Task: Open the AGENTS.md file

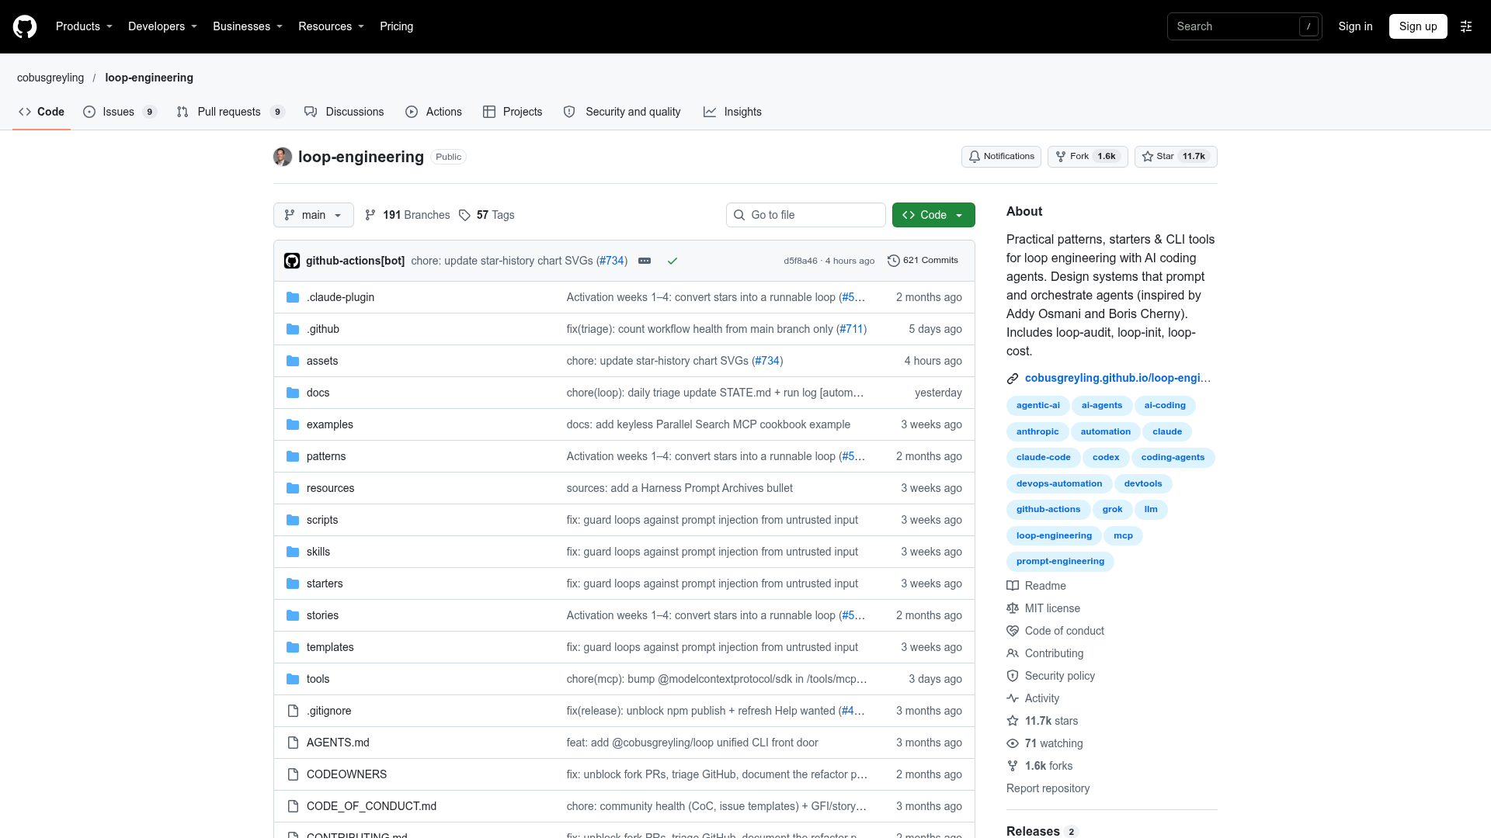Action: coord(338,743)
